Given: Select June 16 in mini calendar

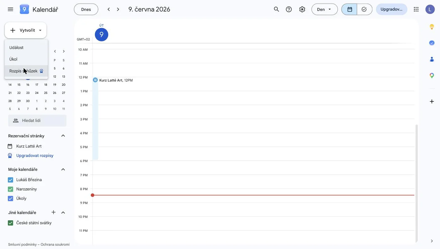Looking at the screenshot, I should coord(28,85).
